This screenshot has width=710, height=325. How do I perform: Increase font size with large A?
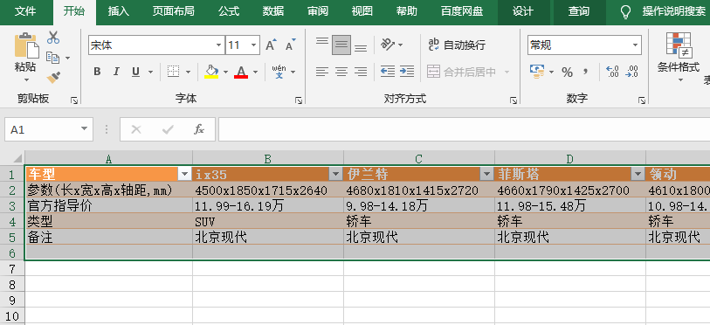(x=271, y=45)
